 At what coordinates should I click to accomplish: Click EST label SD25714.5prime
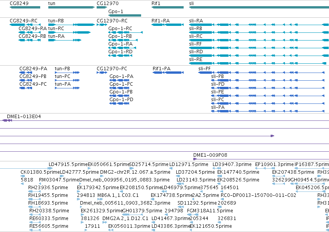click(x=149, y=164)
